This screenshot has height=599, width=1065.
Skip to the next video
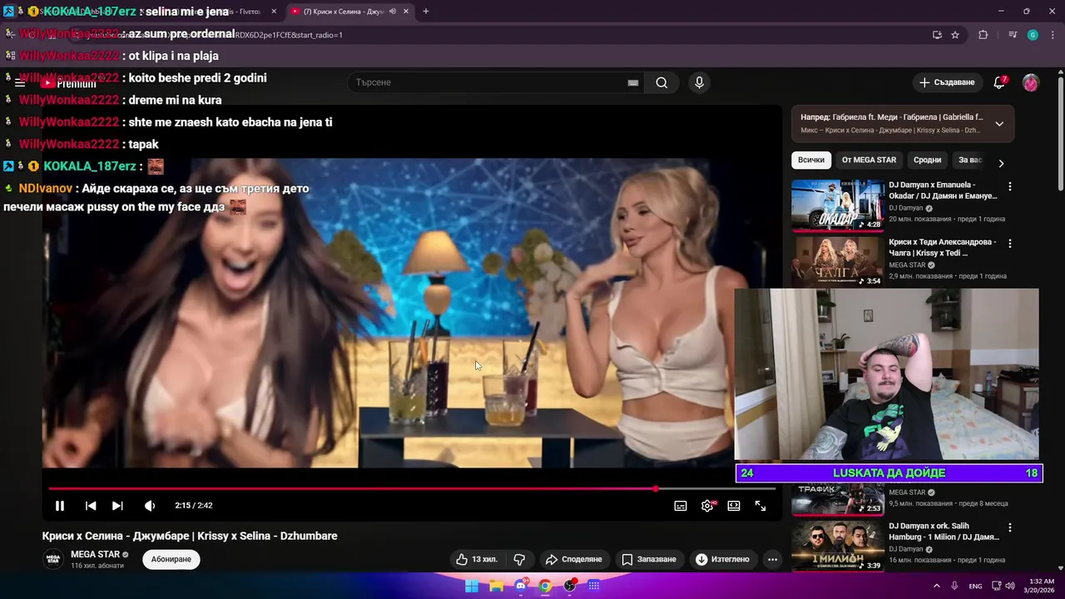tap(117, 506)
